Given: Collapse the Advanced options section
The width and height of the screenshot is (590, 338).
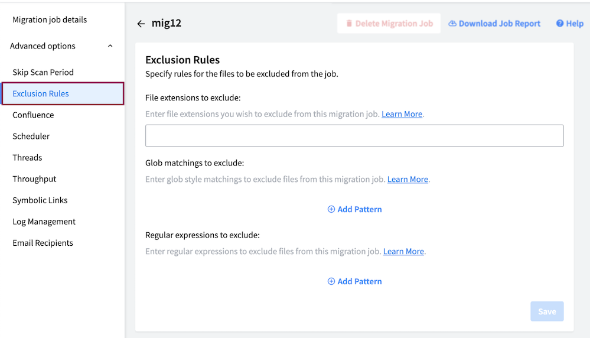Looking at the screenshot, I should click(x=110, y=46).
